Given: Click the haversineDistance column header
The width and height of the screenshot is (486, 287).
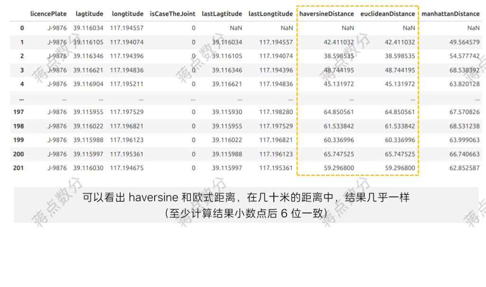Looking at the screenshot, I should click(328, 14).
